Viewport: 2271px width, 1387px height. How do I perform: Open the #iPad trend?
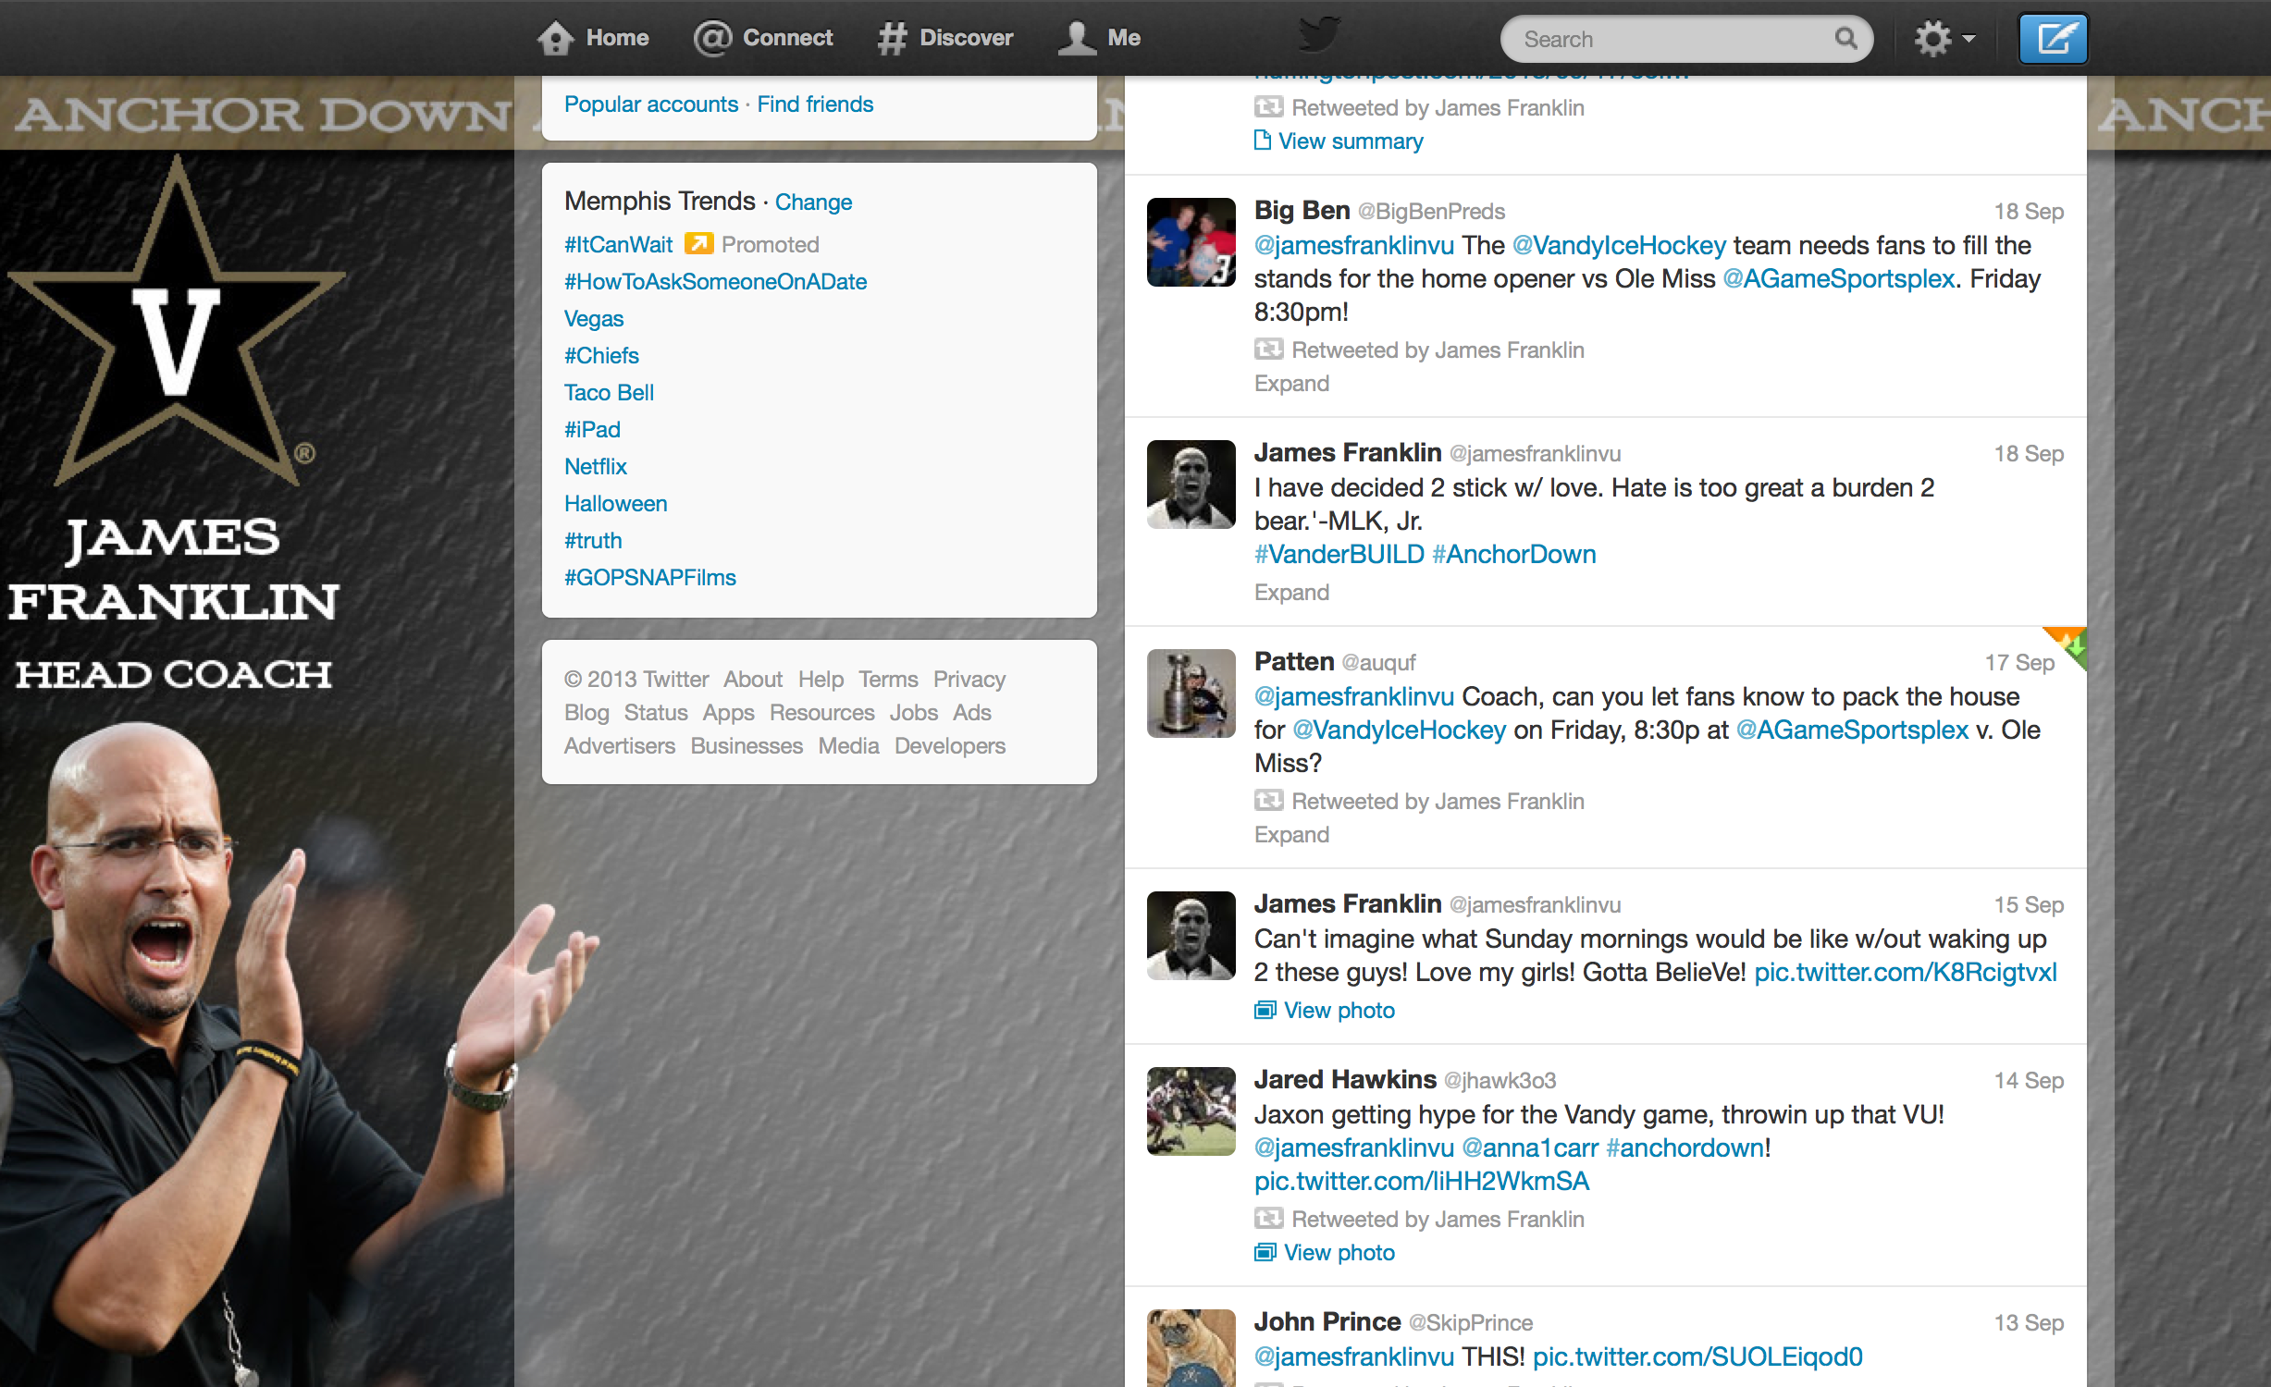pyautogui.click(x=592, y=430)
